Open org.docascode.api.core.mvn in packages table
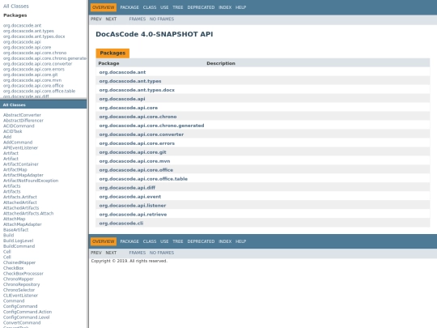This screenshot has height=328, width=437. (x=134, y=161)
